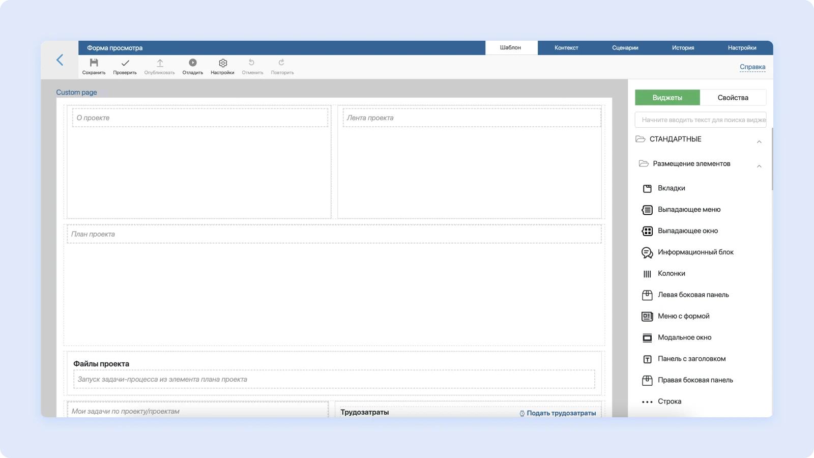Open Настройки gear icon in toolbar
The height and width of the screenshot is (458, 814).
pyautogui.click(x=223, y=63)
